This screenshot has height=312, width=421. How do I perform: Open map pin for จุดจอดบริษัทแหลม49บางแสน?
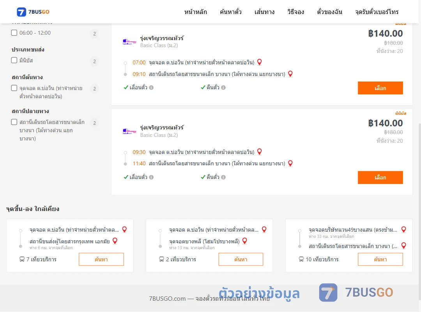(x=403, y=229)
